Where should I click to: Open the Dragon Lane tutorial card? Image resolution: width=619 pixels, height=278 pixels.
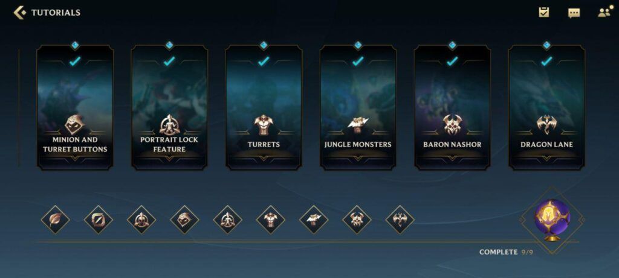point(546,107)
